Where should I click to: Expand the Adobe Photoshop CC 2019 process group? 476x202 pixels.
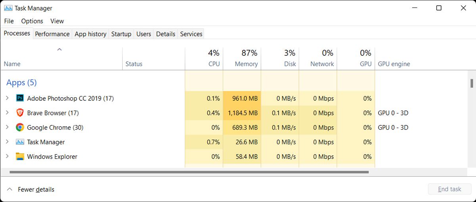[x=7, y=98]
